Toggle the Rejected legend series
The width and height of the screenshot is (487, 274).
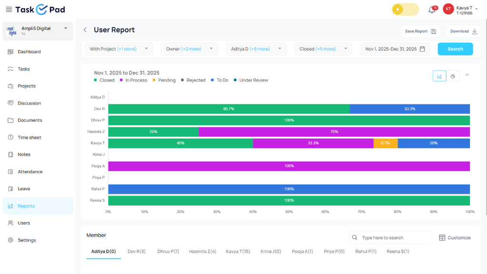193,80
